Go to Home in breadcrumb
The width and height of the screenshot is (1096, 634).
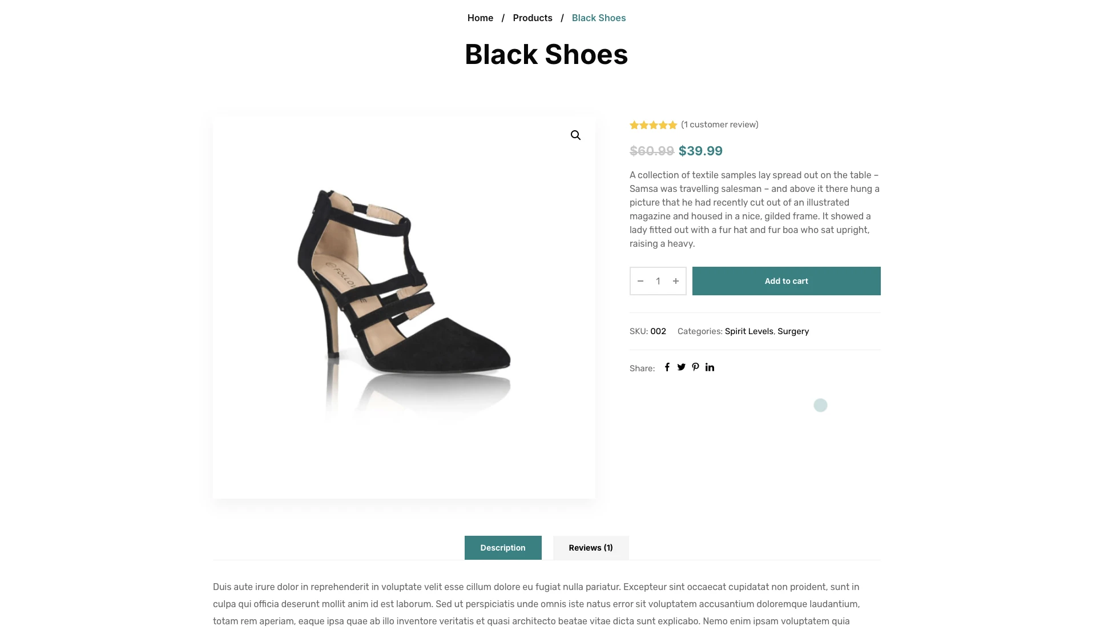pyautogui.click(x=480, y=18)
